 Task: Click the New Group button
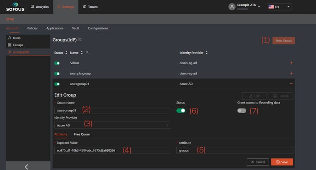click(x=283, y=41)
